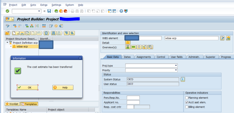
Task: Click the Find binoculars icon in structure toolbar
Action: tap(54, 33)
